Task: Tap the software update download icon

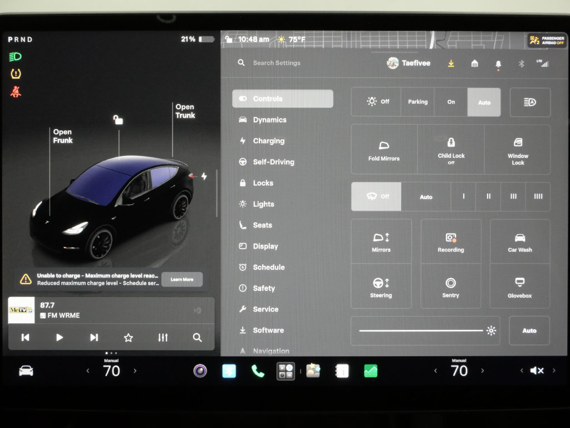Action: click(451, 64)
